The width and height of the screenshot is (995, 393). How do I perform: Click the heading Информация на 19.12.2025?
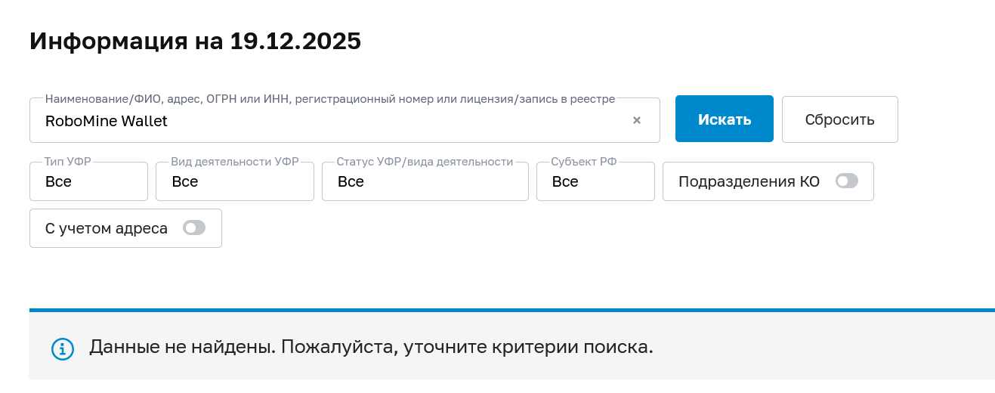click(195, 42)
